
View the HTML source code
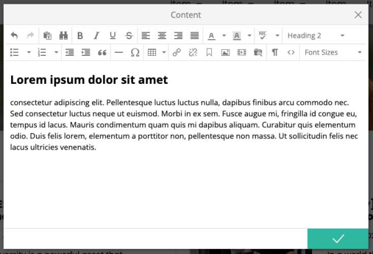[x=291, y=52]
